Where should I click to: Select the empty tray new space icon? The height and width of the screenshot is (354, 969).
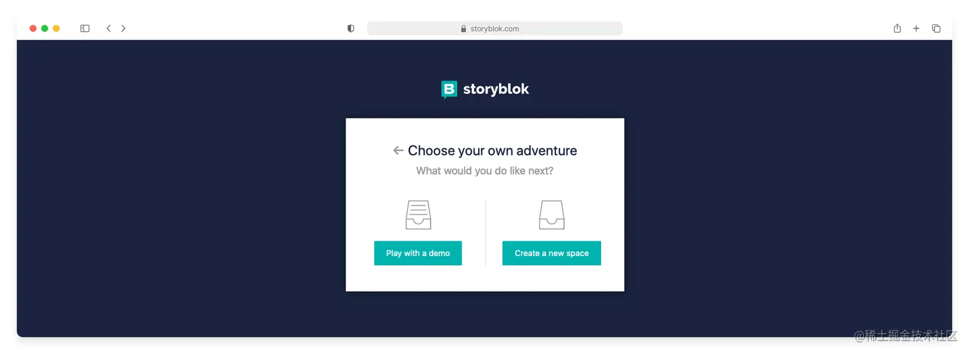point(552,214)
